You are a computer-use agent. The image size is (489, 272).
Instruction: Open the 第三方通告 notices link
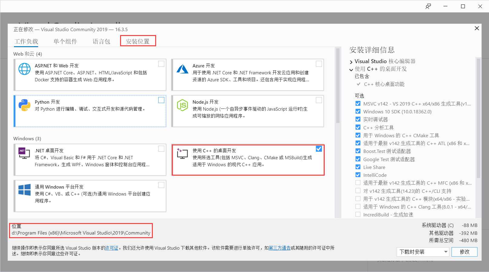point(280,248)
